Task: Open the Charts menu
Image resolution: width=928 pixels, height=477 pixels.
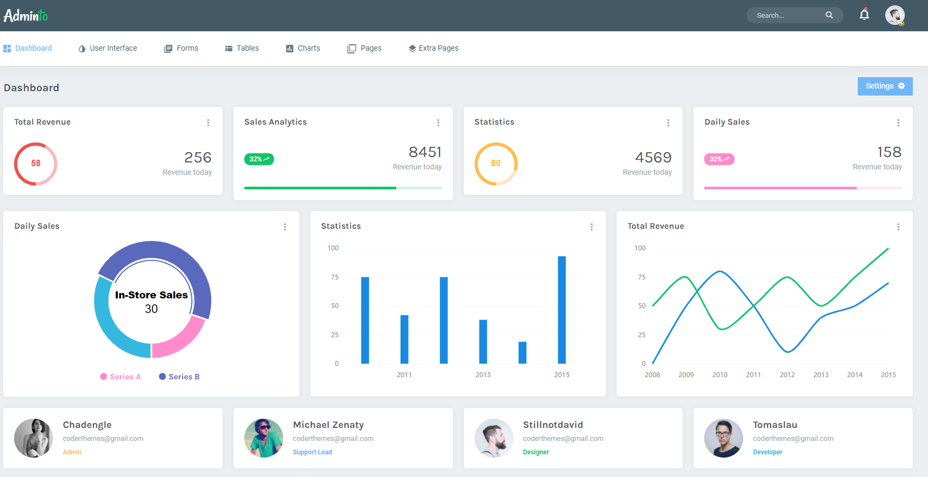Action: (303, 48)
